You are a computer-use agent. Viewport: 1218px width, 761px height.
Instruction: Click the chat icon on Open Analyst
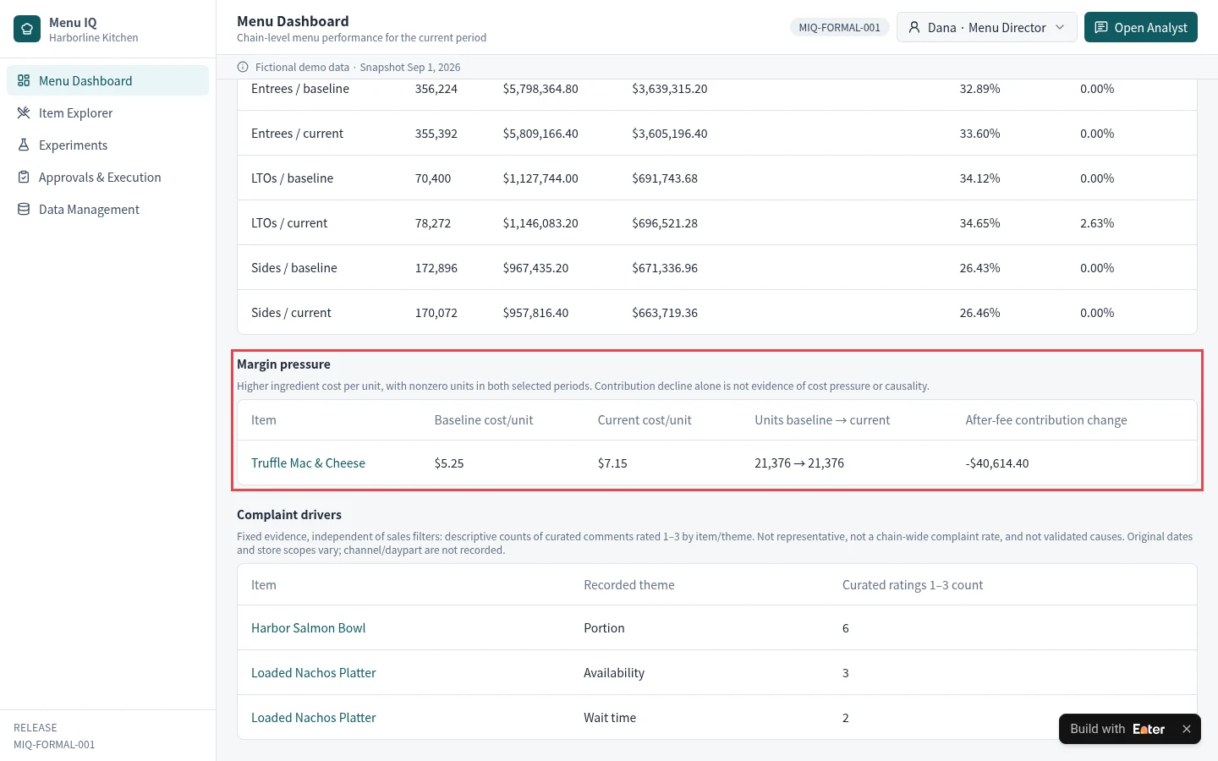pos(1101,28)
